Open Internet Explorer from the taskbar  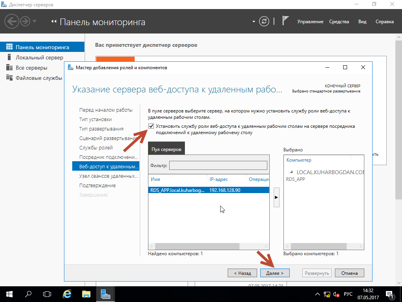tap(68, 294)
